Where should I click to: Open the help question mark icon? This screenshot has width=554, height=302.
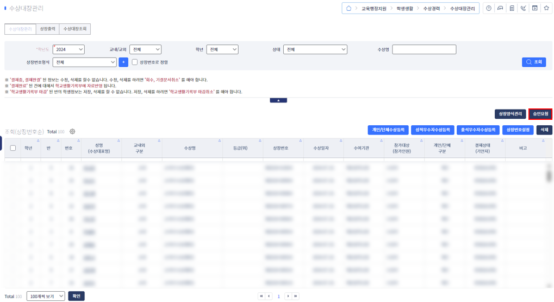(489, 8)
